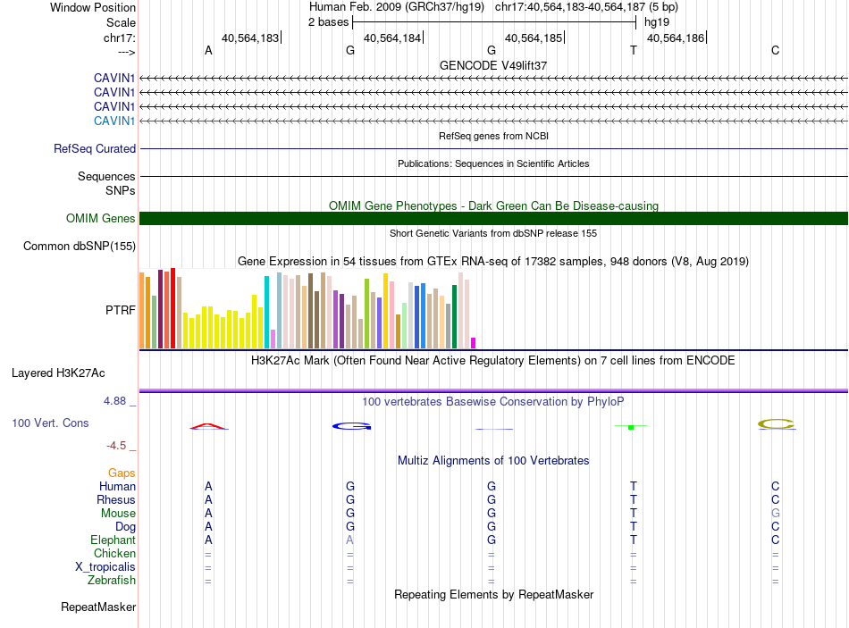Open OMIM Genes track label
The height and width of the screenshot is (628, 849).
pyautogui.click(x=100, y=218)
